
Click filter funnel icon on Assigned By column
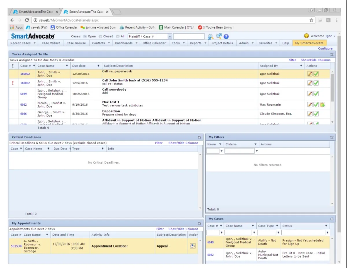click(301, 66)
